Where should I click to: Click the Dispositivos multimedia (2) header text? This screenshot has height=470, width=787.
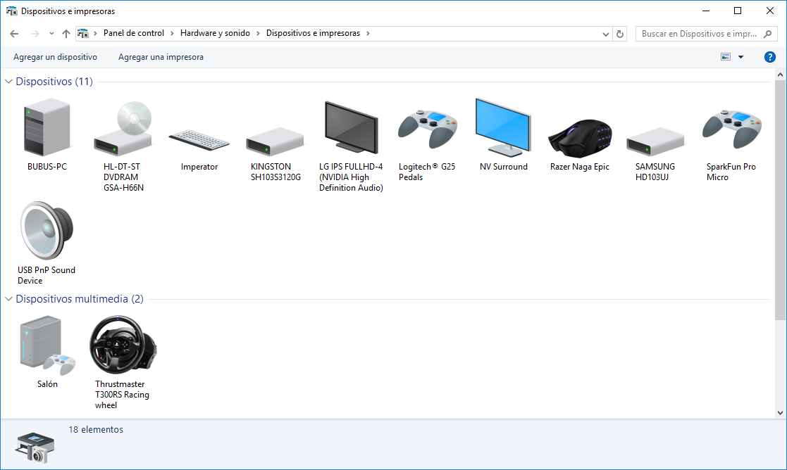(x=80, y=298)
